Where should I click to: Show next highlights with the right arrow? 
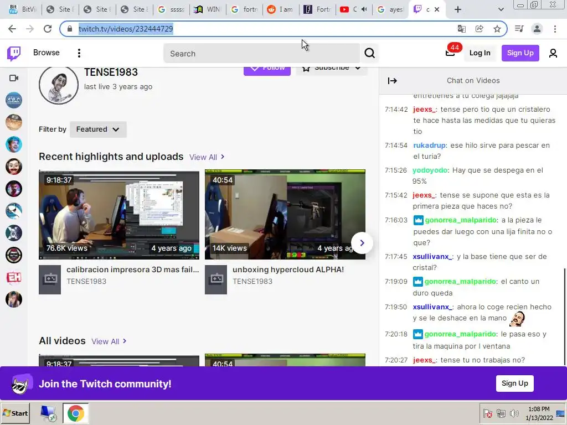362,243
